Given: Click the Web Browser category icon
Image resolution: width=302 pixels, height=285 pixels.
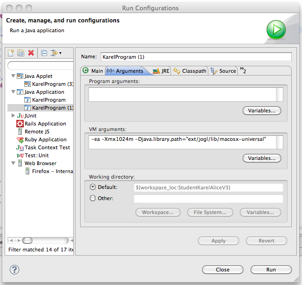Looking at the screenshot, I should pyautogui.click(x=20, y=163).
